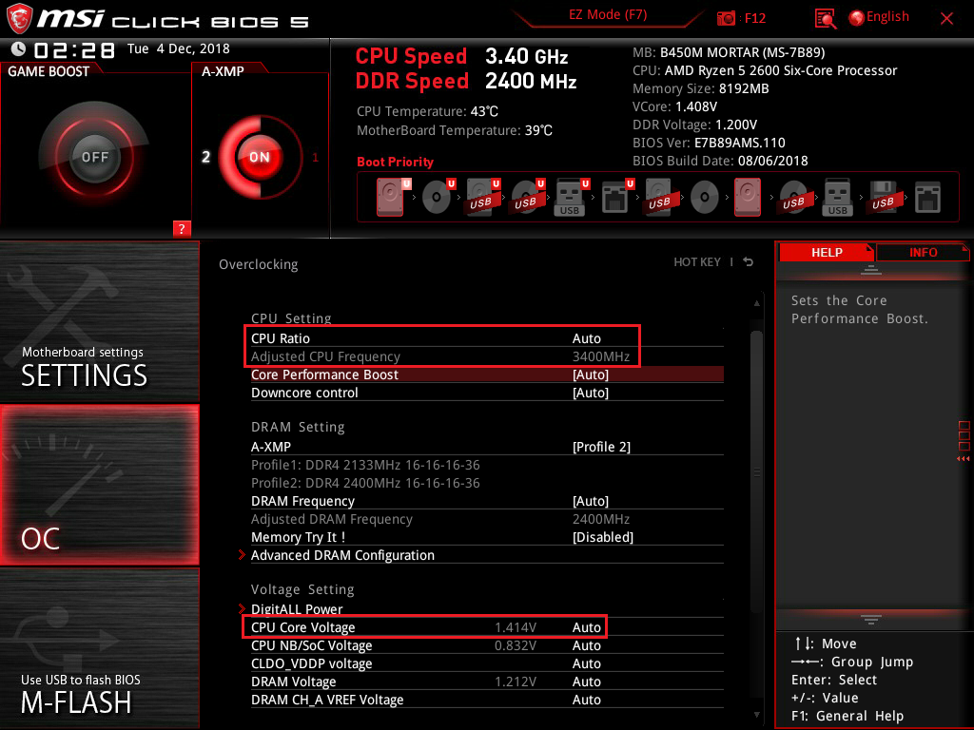The width and height of the screenshot is (974, 730).
Task: Select the first UEFI hard disk boot device
Action: pos(391,197)
